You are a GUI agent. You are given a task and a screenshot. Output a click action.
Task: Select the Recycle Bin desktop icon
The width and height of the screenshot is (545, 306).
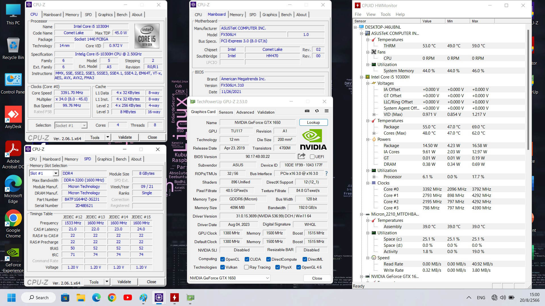[x=13, y=48]
